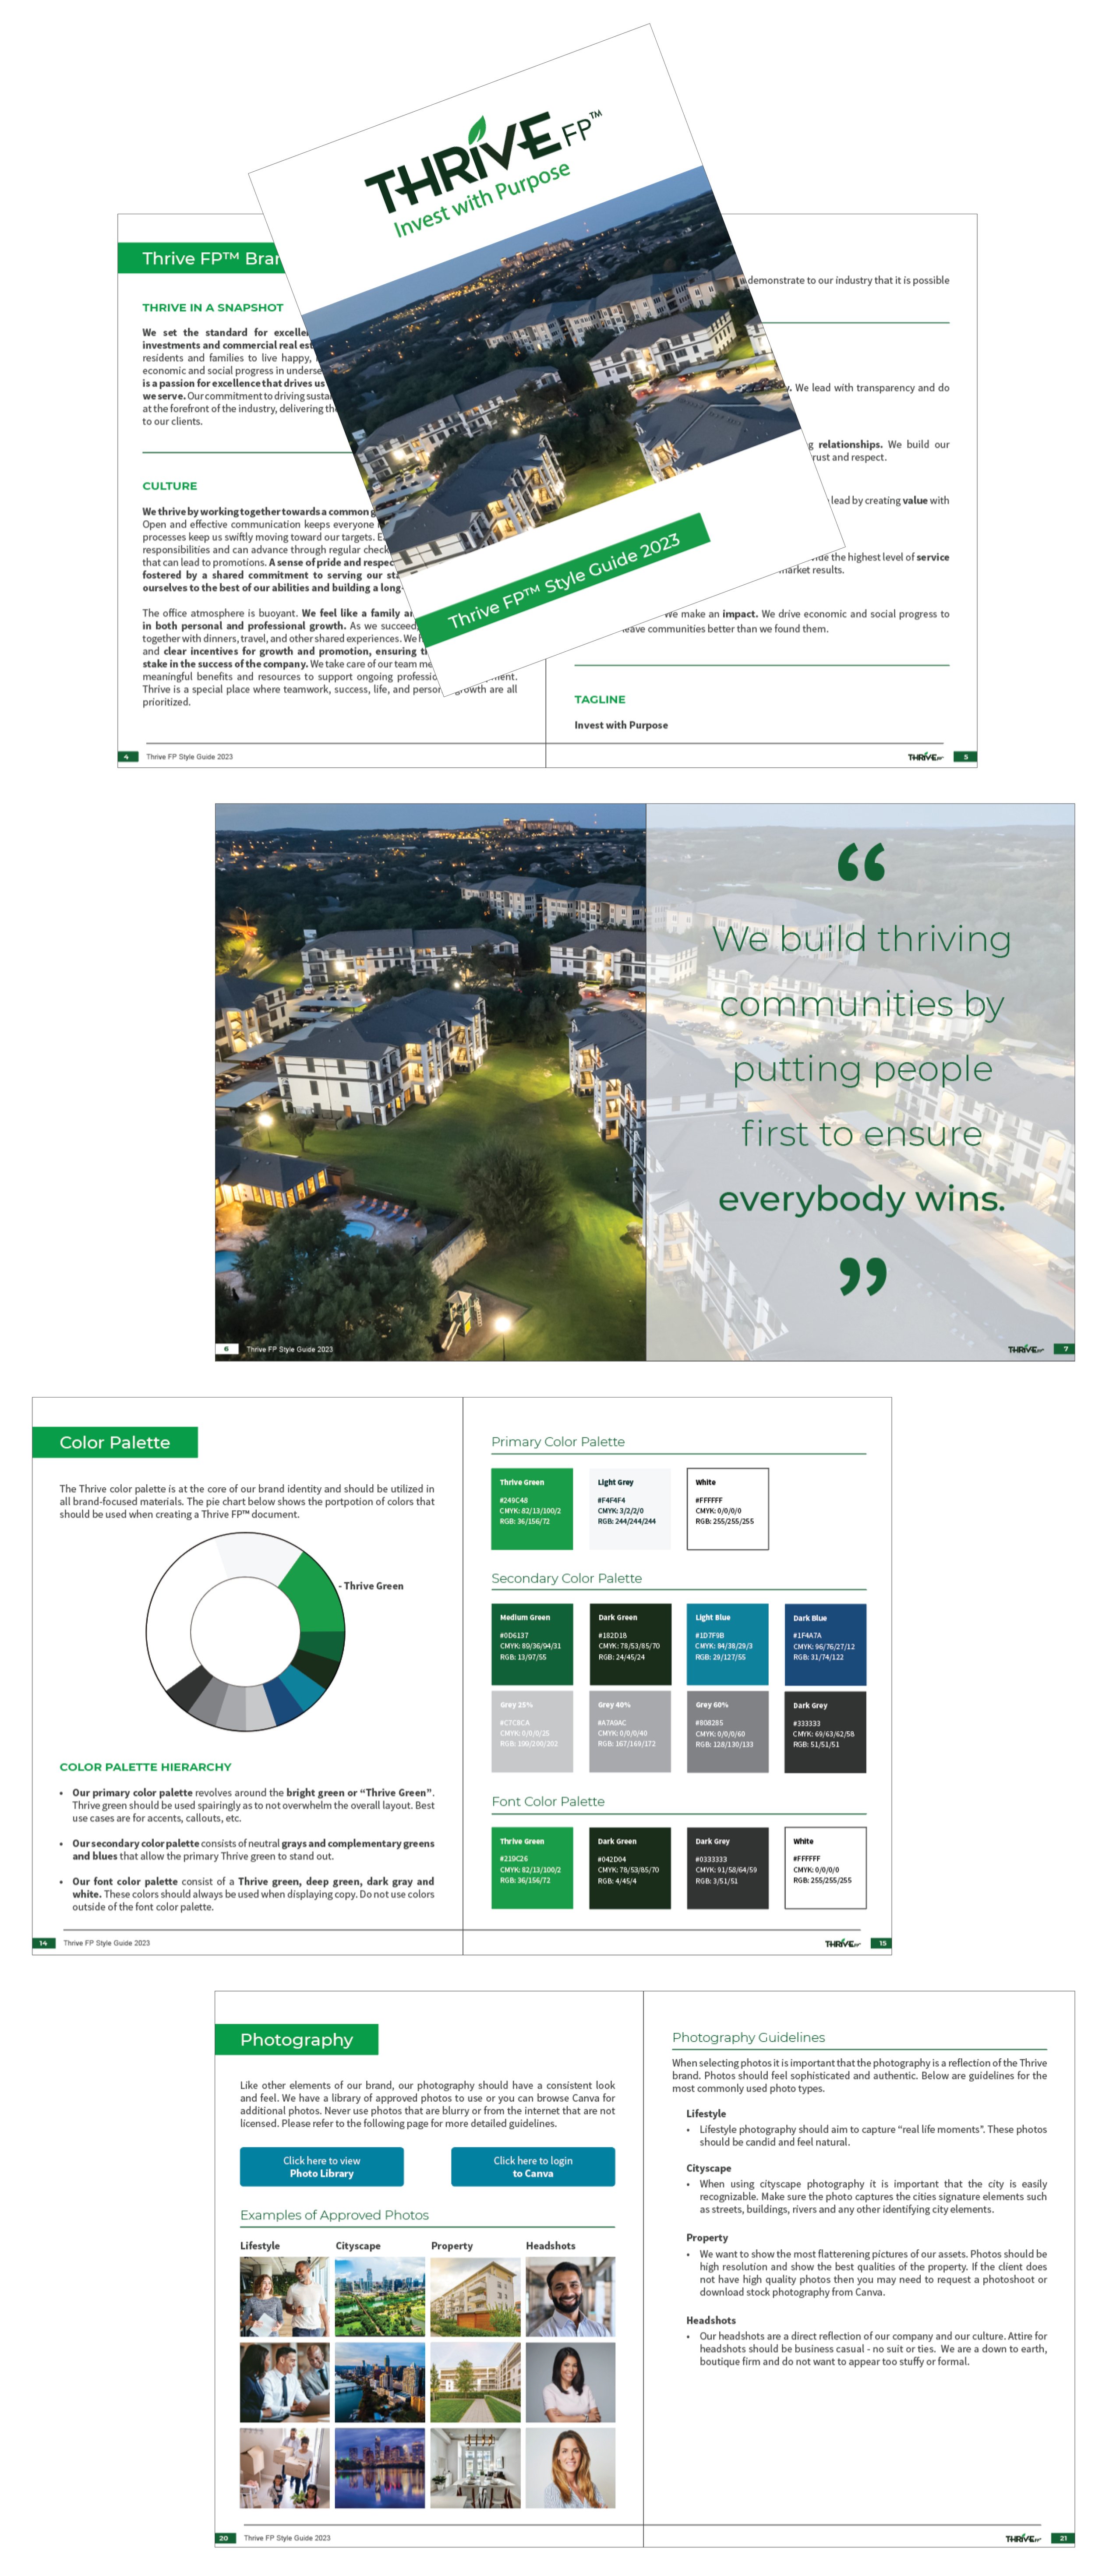Choose the Dark Grey swatch in Secondary Color Palette
1095x2576 pixels.
(825, 1731)
